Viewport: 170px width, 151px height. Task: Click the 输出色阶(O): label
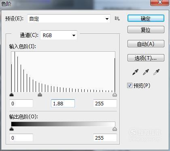coord(23,117)
